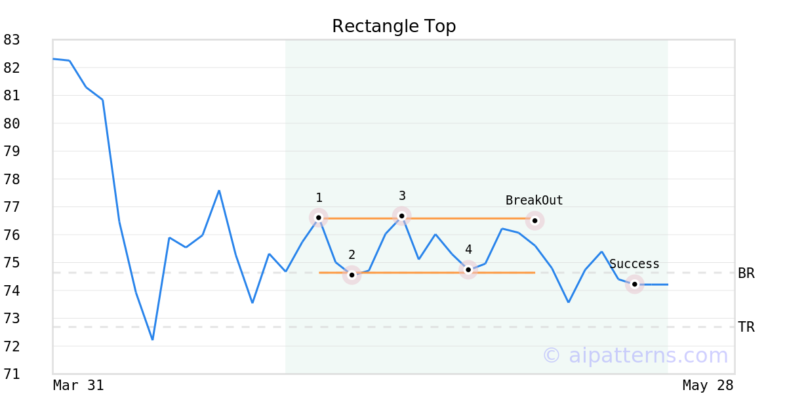Select the point 3 marker dot
This screenshot has width=787, height=413.
(402, 216)
